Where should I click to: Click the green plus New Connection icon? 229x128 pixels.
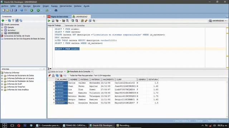coord(3,21)
